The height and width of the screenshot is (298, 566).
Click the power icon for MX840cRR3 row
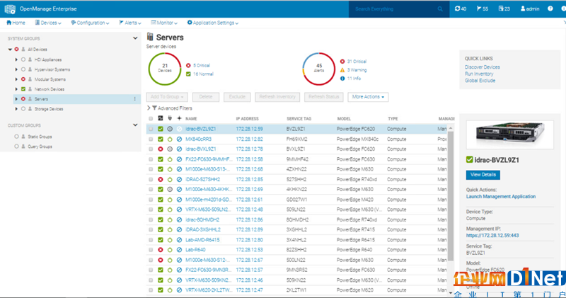(170, 139)
